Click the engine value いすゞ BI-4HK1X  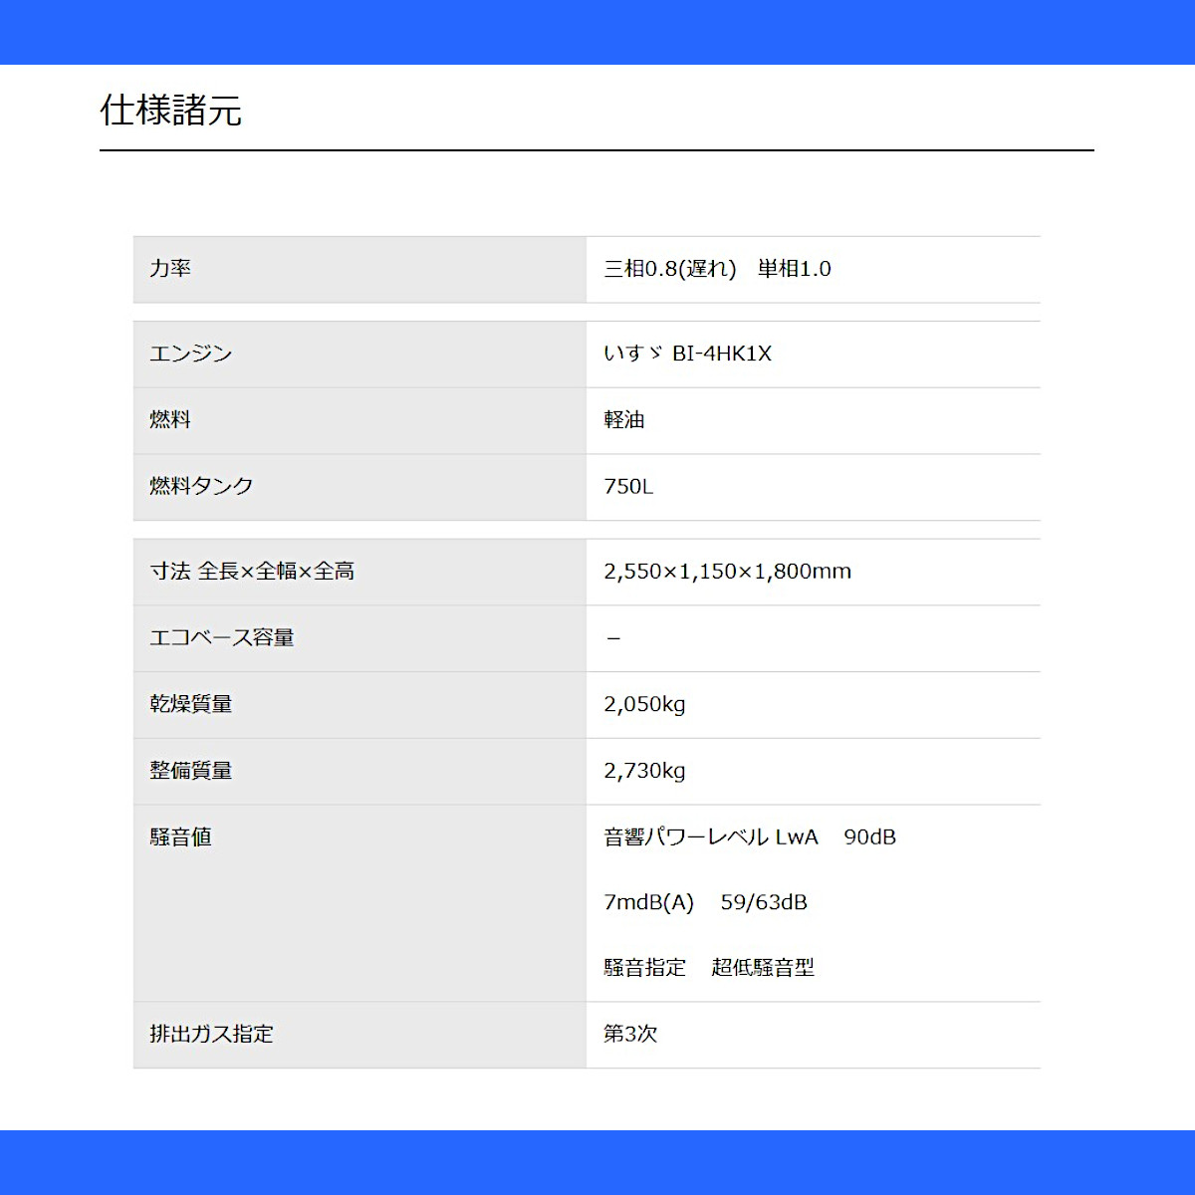pos(687,354)
